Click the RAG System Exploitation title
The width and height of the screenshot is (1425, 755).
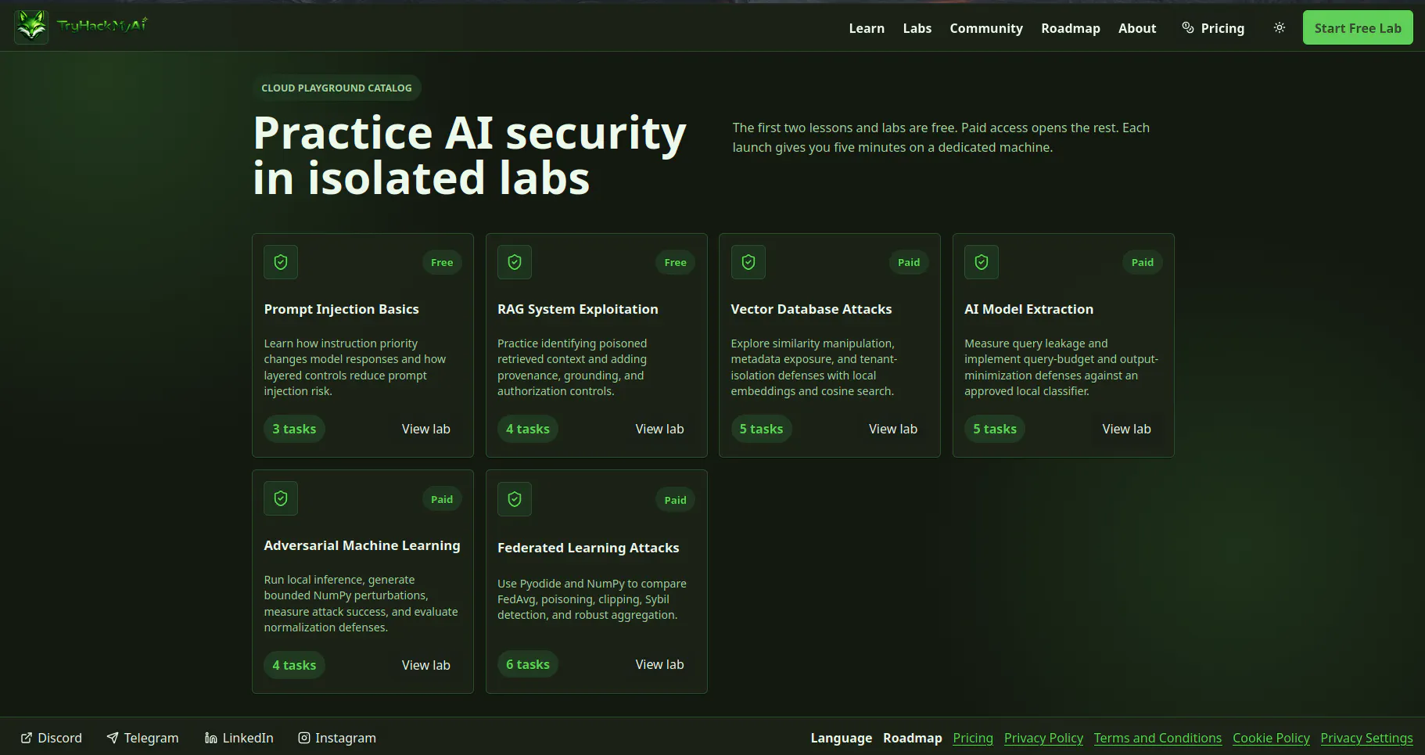tap(578, 309)
